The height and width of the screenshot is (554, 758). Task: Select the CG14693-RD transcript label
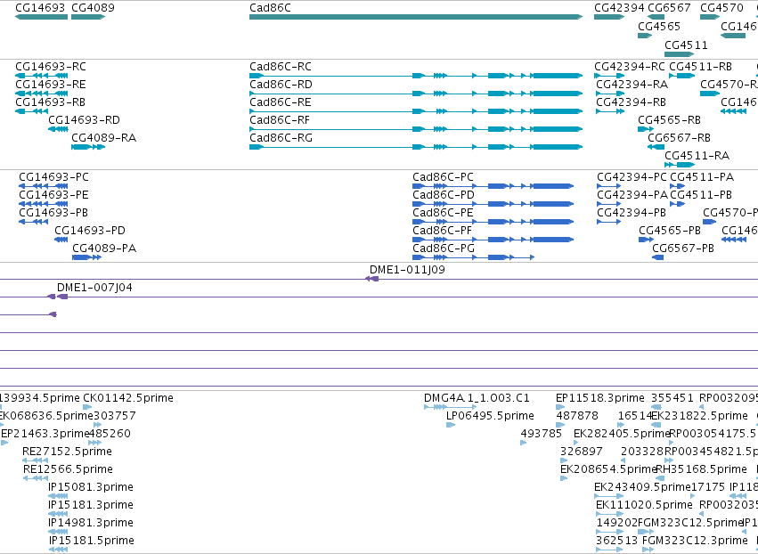pos(84,120)
